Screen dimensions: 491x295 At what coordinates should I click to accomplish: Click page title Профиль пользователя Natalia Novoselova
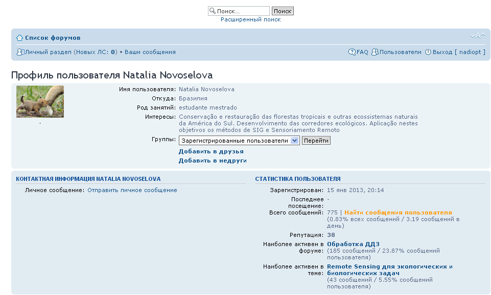112,75
